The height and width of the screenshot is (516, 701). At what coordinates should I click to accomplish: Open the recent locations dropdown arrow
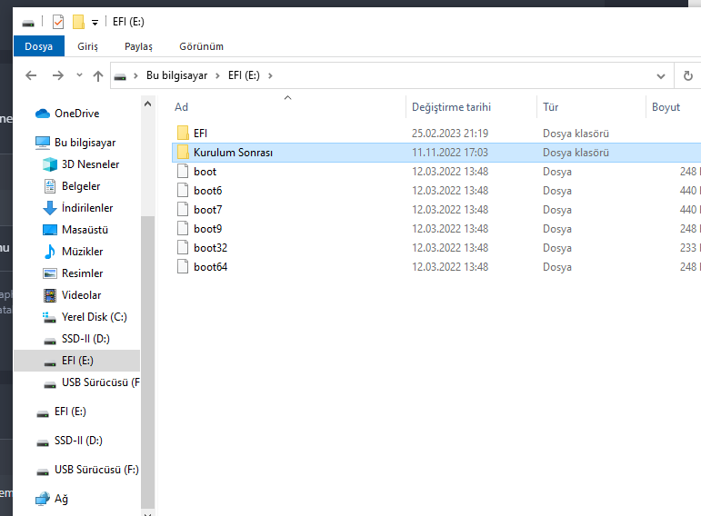coord(80,75)
